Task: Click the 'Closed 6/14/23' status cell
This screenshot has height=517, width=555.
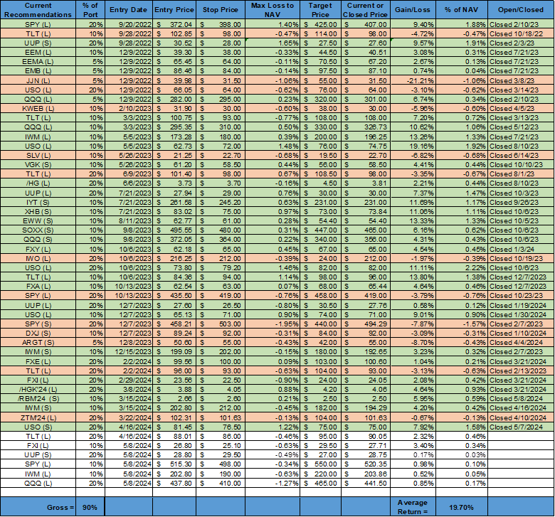Action: (x=521, y=155)
